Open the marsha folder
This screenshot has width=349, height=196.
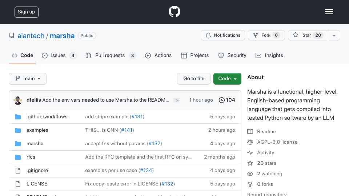(35, 144)
